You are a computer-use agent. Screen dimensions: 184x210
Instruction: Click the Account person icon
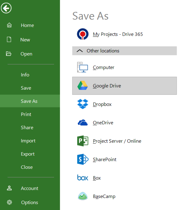[x=9, y=188]
